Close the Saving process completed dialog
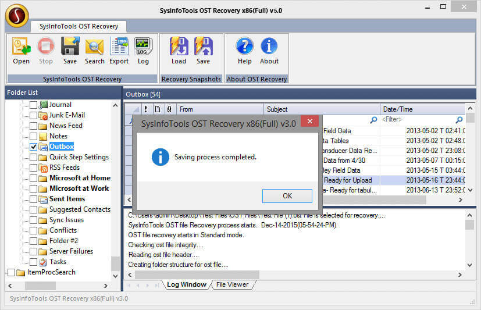The width and height of the screenshot is (481, 310). [287, 196]
